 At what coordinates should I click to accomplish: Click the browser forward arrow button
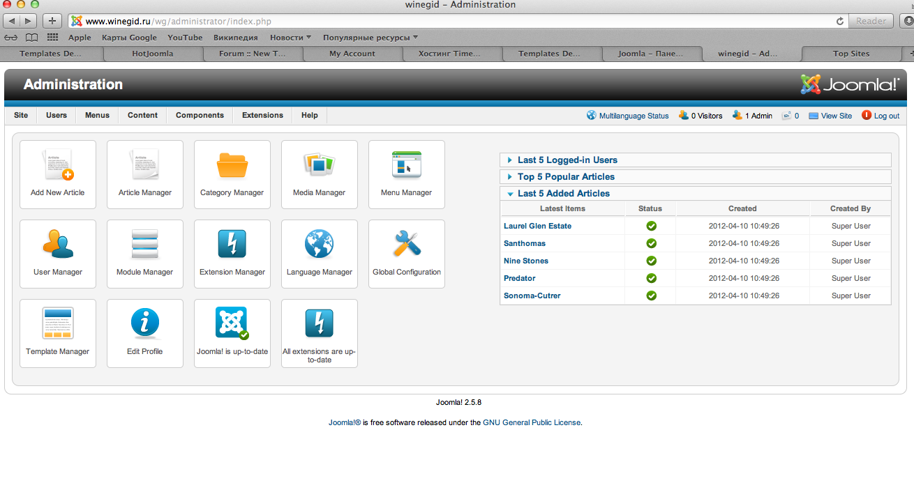(29, 21)
